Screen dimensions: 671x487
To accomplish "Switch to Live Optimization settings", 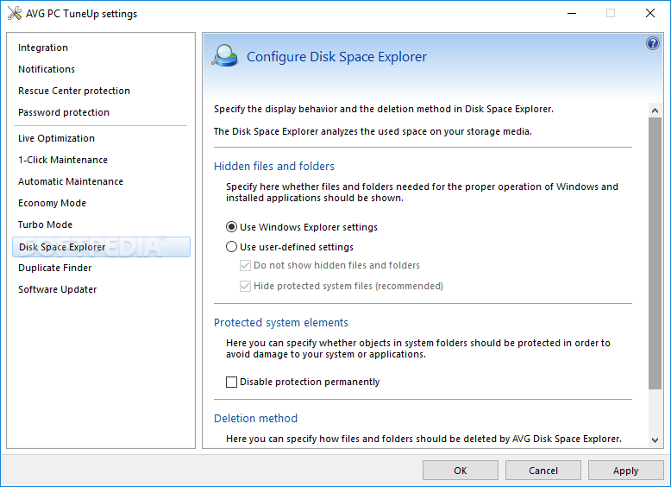I will pos(56,138).
